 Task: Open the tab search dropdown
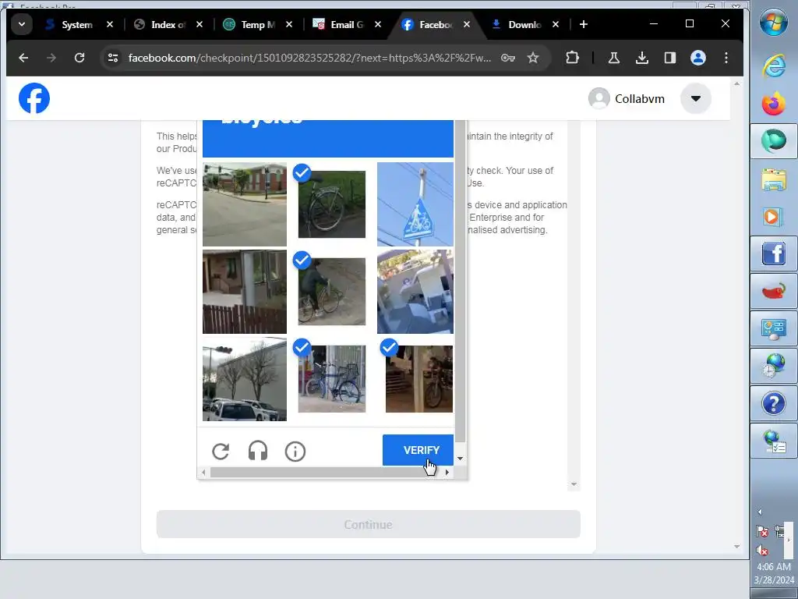pos(21,24)
